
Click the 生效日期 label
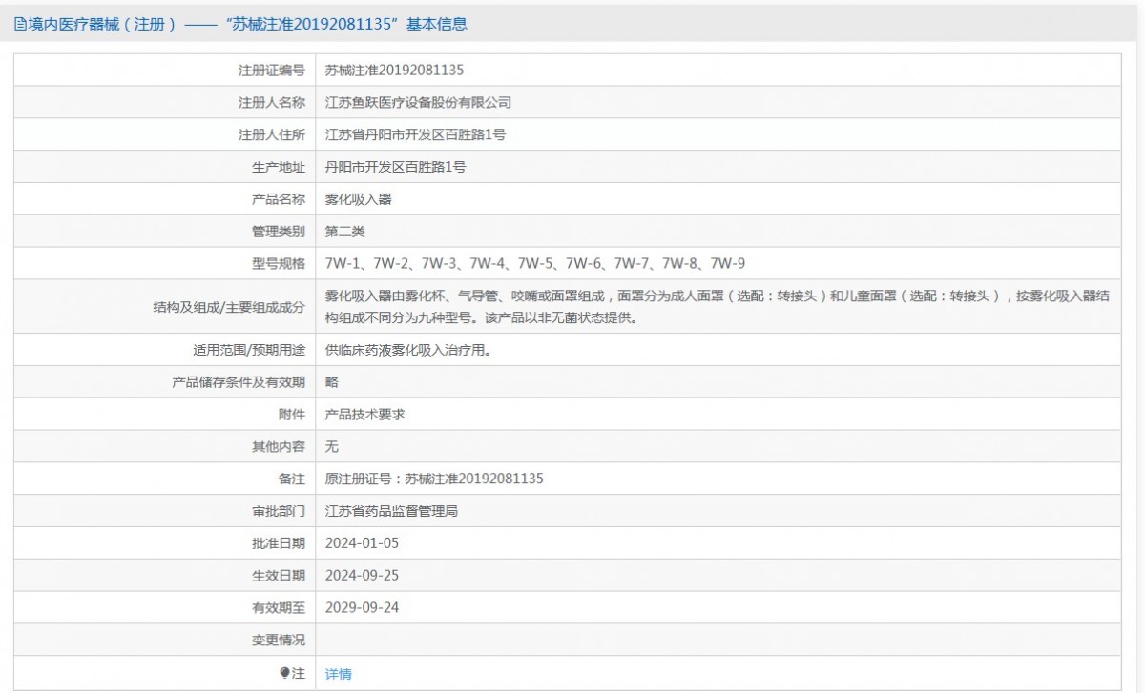tap(279, 577)
